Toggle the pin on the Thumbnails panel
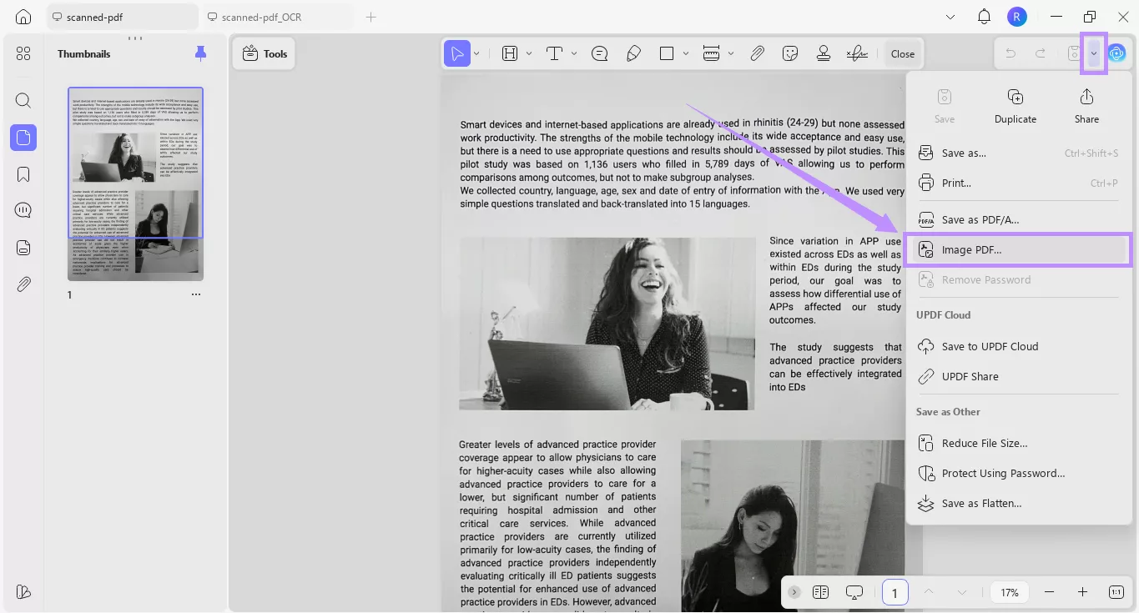The height and width of the screenshot is (613, 1139). click(x=200, y=53)
